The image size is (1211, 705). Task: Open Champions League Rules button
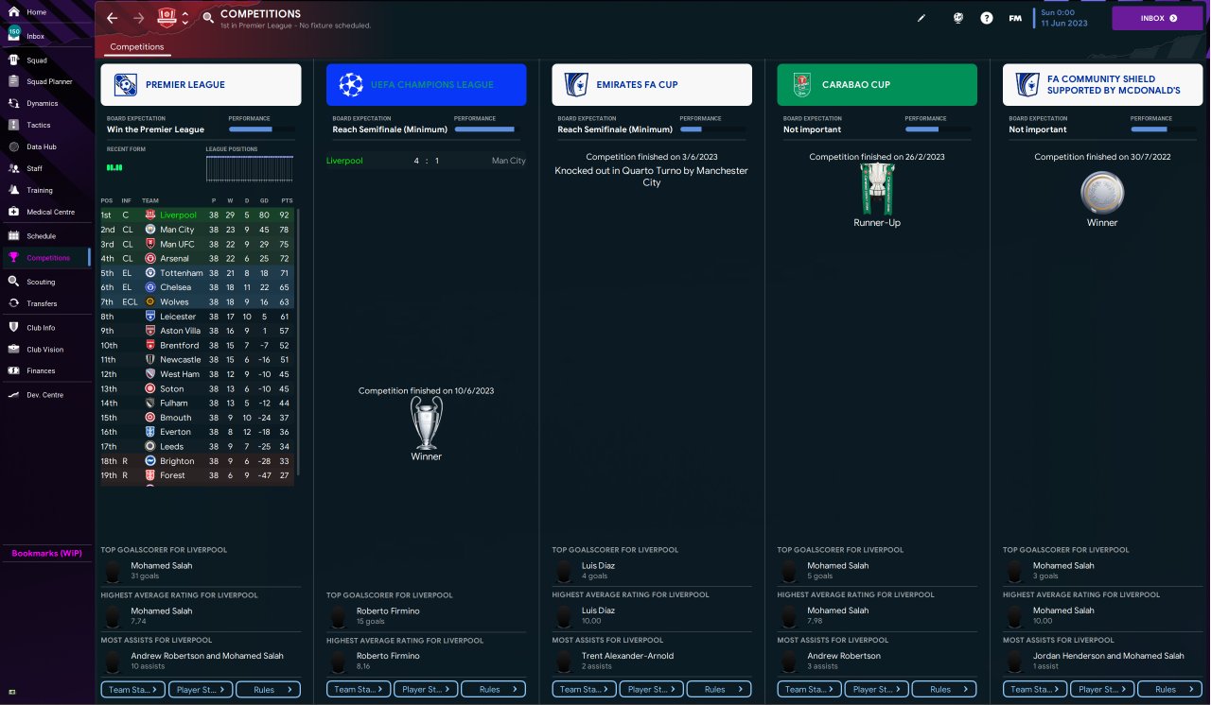[494, 690]
